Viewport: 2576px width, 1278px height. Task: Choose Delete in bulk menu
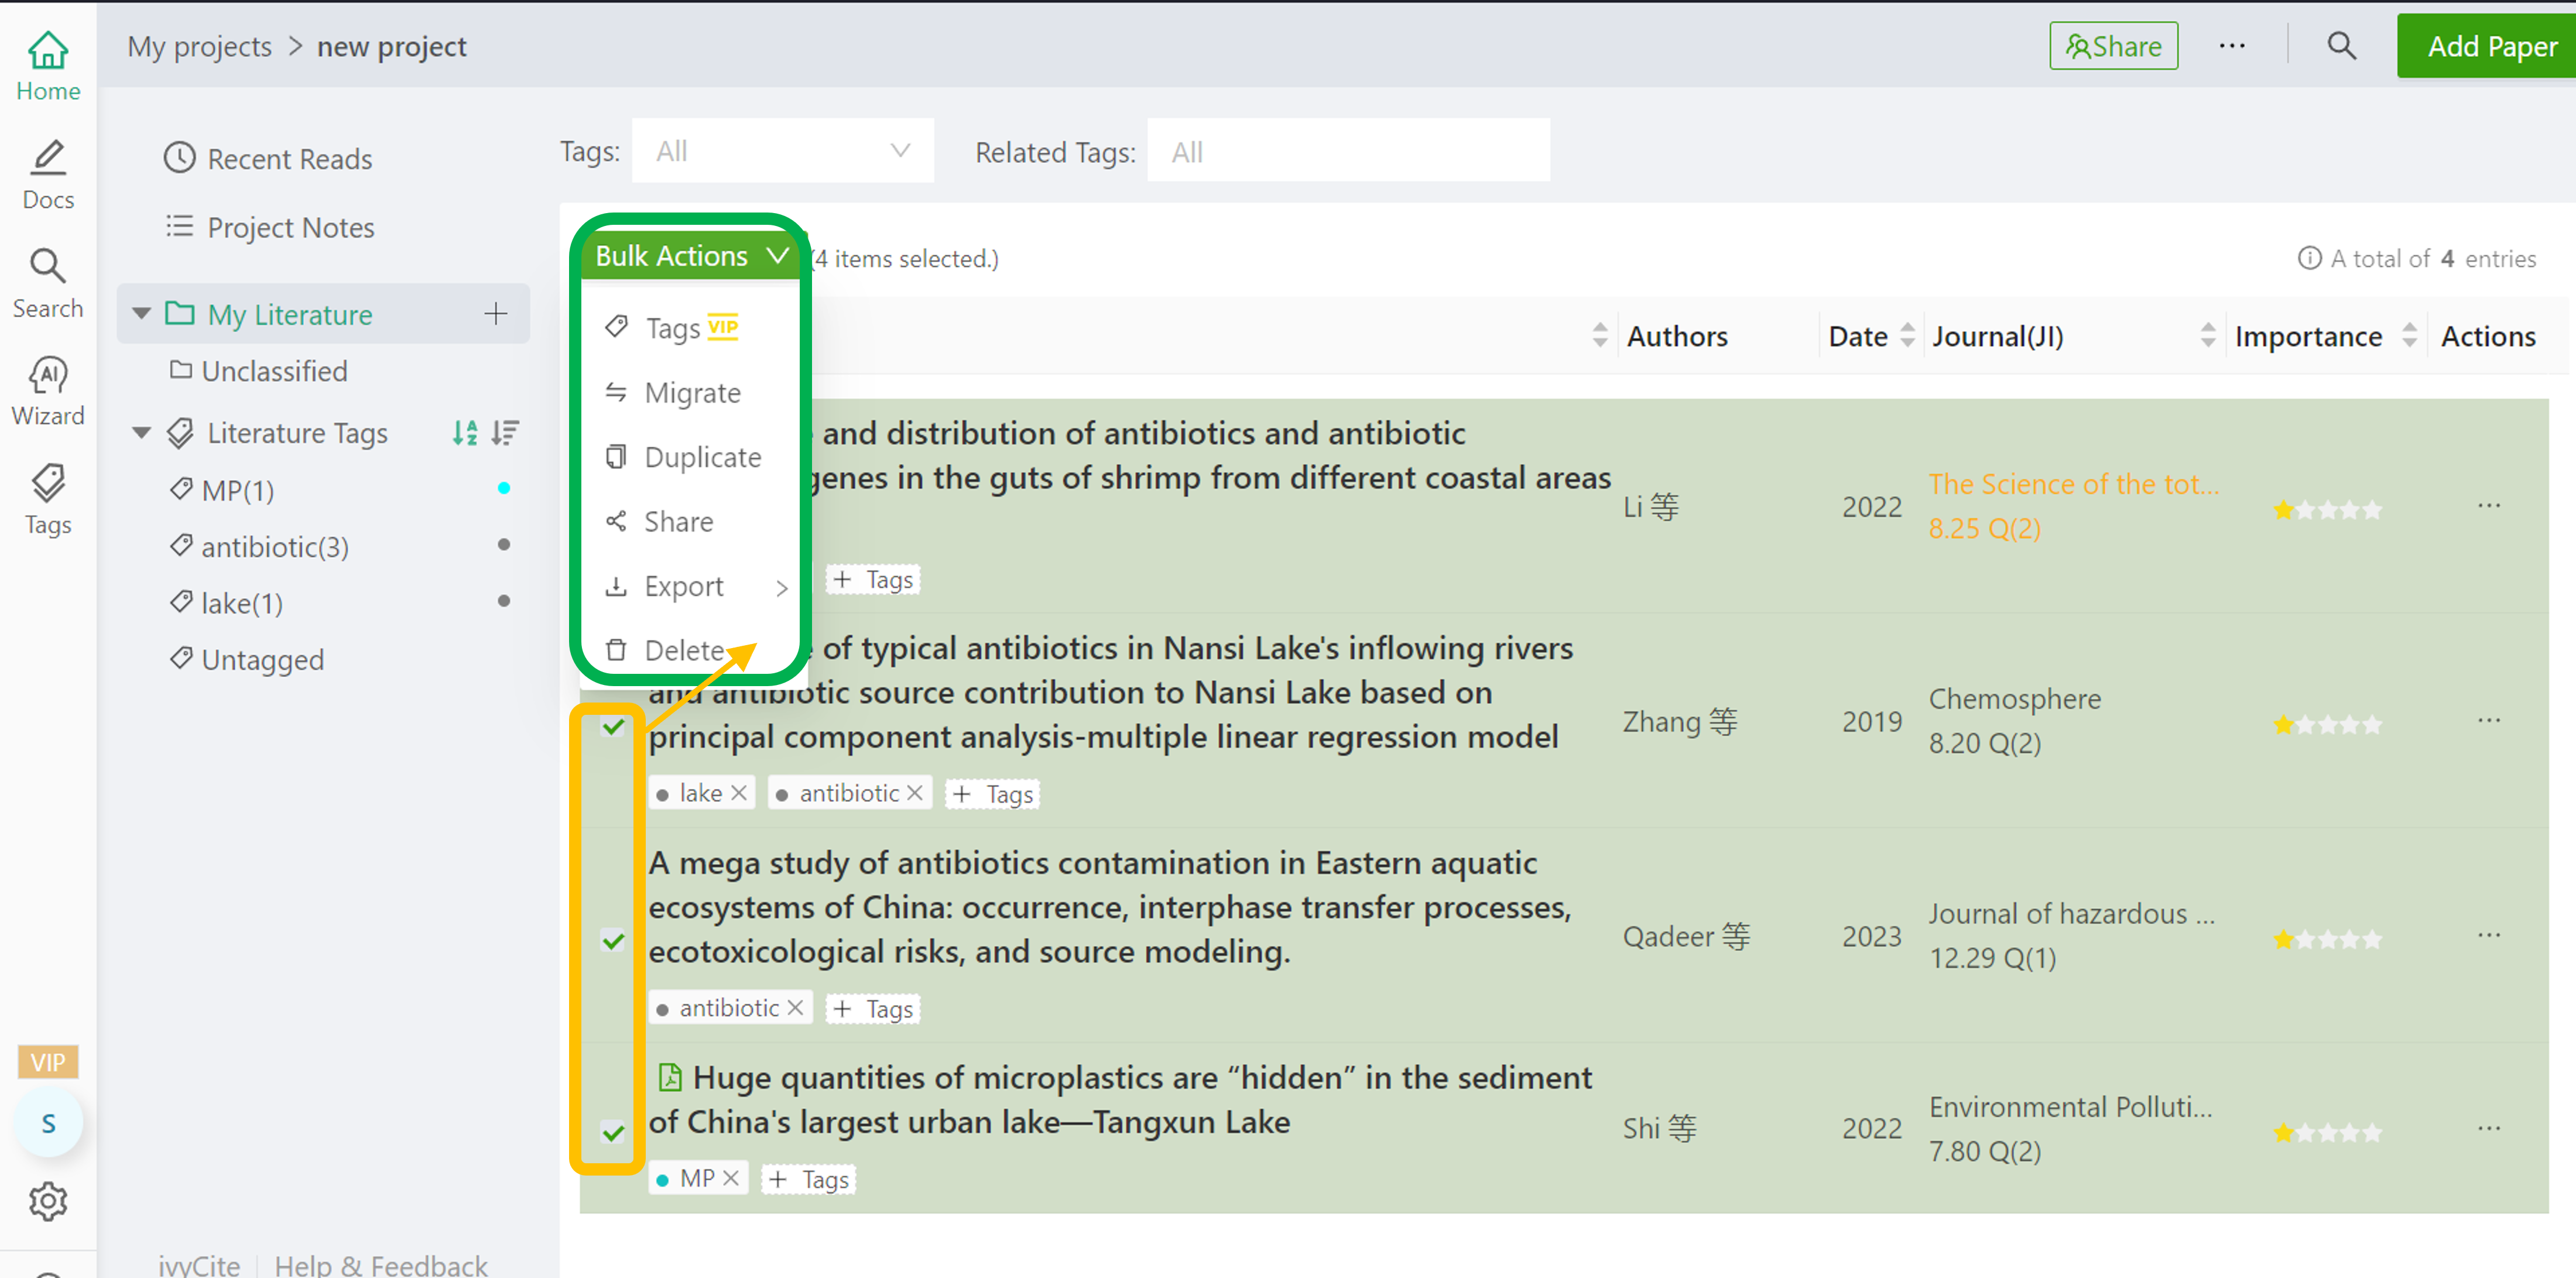tap(691, 650)
